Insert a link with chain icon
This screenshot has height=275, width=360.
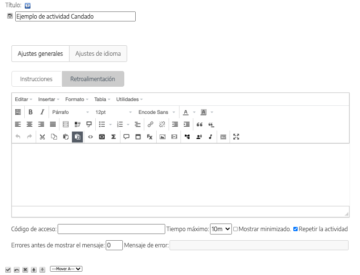(x=150, y=124)
